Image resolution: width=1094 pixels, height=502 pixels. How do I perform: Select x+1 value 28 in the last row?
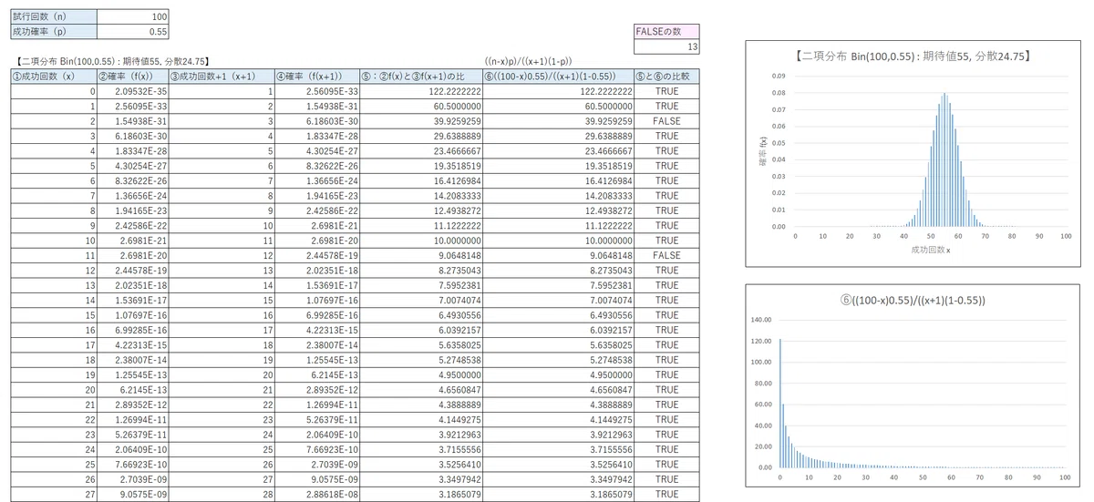222,495
